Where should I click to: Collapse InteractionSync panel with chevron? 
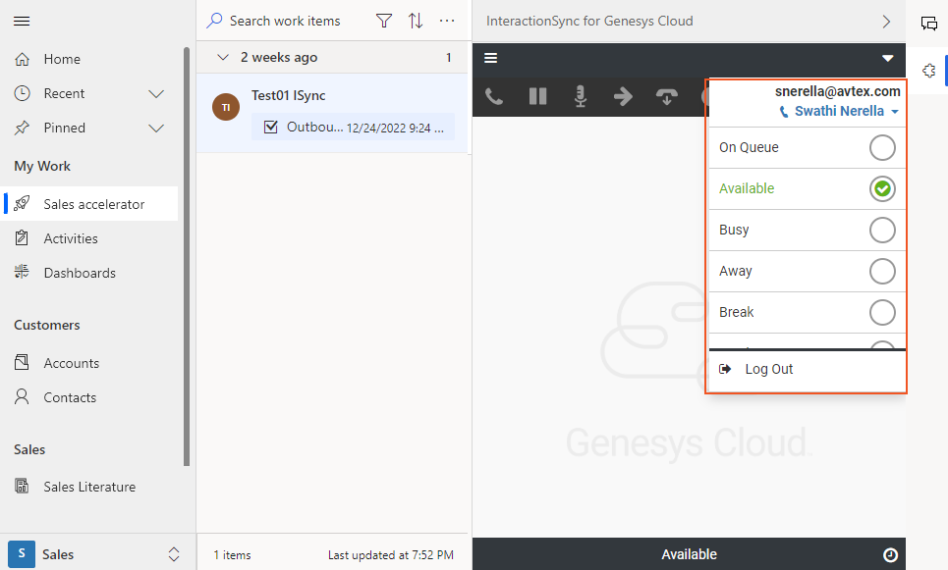click(x=886, y=22)
